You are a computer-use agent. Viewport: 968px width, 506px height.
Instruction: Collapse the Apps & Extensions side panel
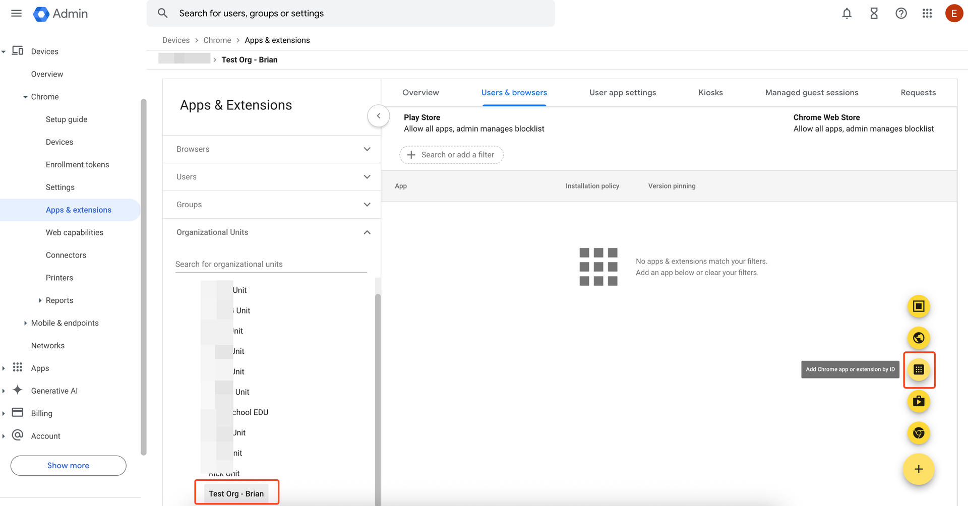[x=378, y=116]
